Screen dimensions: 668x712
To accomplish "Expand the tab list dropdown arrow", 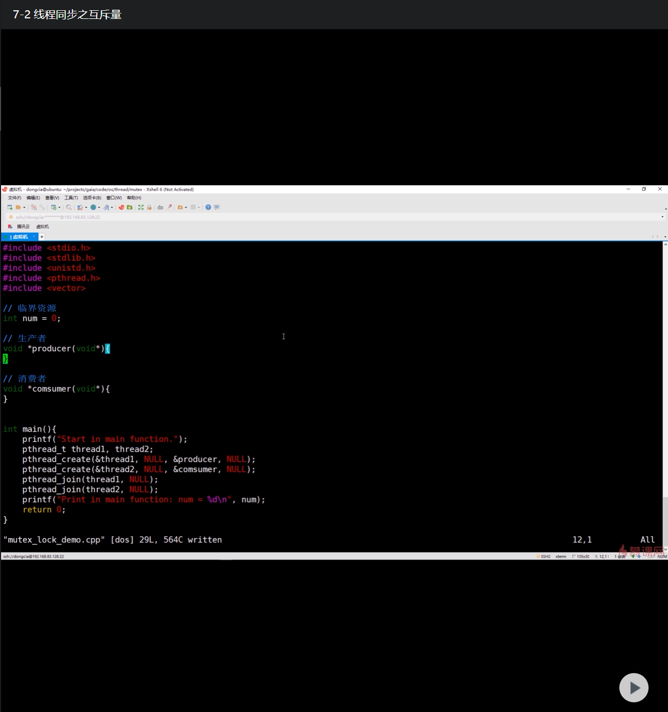I will (x=665, y=237).
